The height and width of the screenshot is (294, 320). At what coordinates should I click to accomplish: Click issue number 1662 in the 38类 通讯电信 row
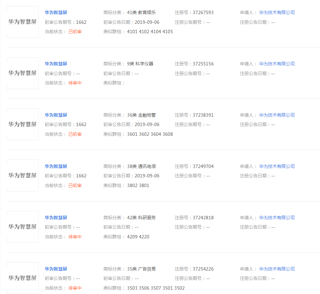[81, 176]
